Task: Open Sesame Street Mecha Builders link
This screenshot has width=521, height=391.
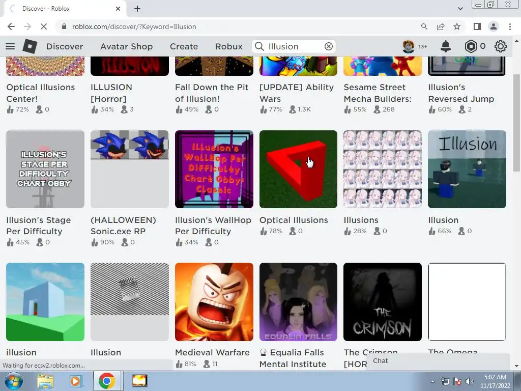Action: coord(378,93)
